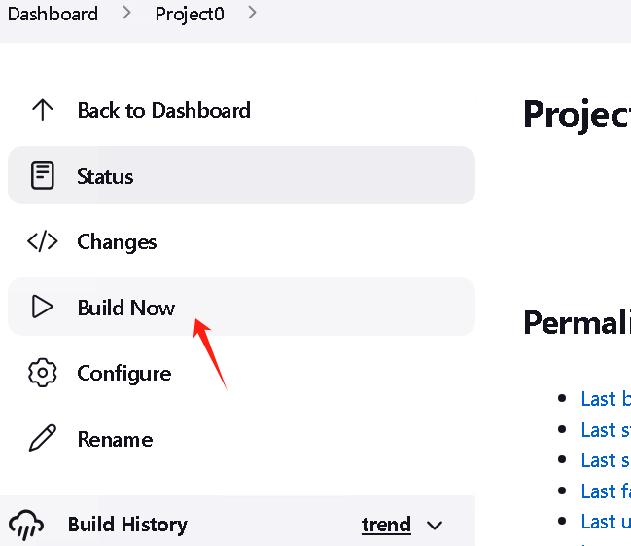Click the Build Now play triangle icon

tap(42, 307)
